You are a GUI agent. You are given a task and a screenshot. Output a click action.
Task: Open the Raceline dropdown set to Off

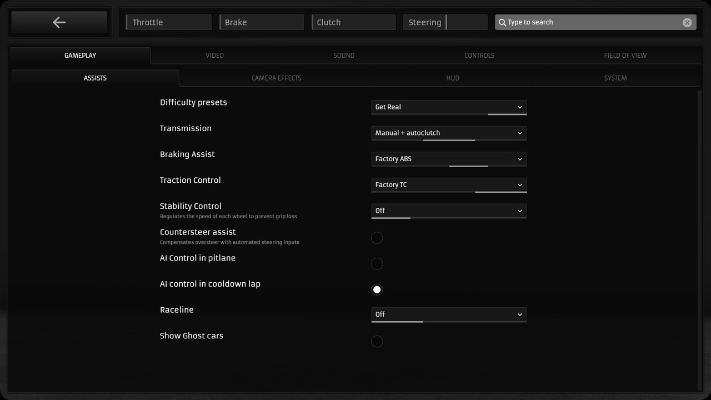[x=449, y=314]
